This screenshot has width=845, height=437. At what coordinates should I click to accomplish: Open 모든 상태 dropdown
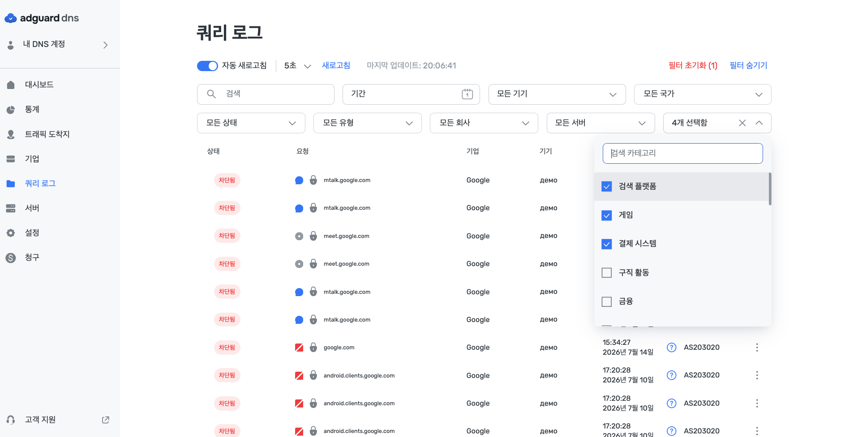click(x=251, y=123)
